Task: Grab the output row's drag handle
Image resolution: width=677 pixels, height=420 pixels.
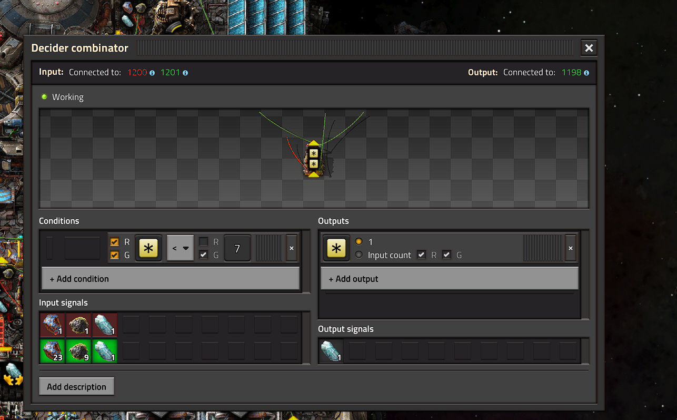Action: pos(542,248)
